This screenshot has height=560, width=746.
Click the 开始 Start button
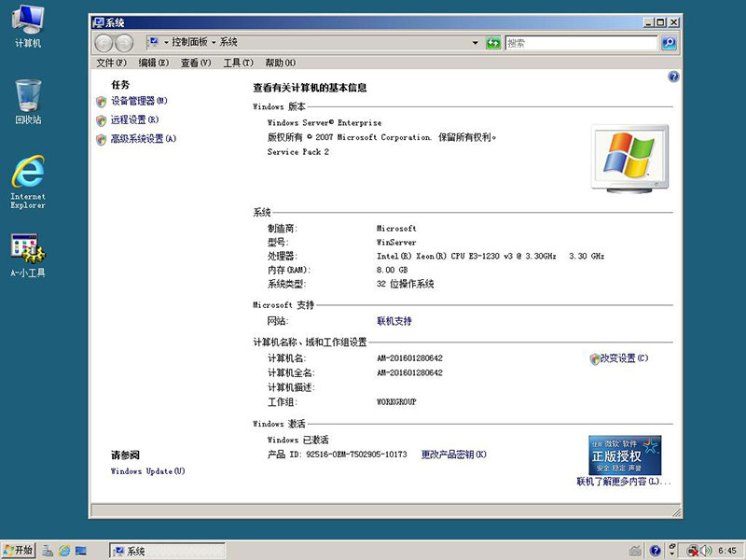[x=18, y=551]
